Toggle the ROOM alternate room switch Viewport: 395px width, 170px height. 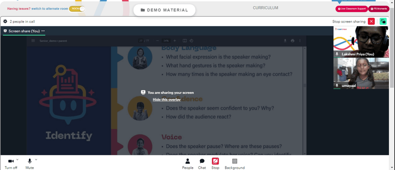(x=77, y=9)
